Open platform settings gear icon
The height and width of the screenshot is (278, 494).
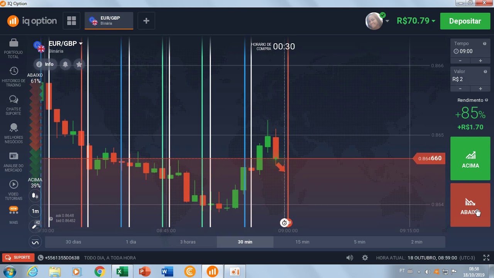[365, 258]
